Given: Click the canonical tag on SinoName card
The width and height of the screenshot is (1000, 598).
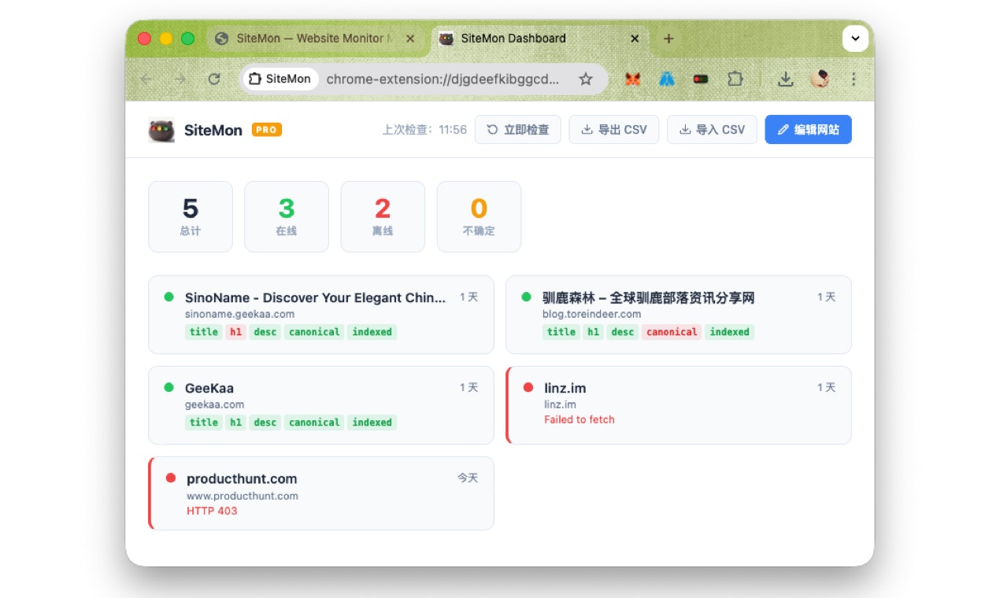Looking at the screenshot, I should (314, 332).
